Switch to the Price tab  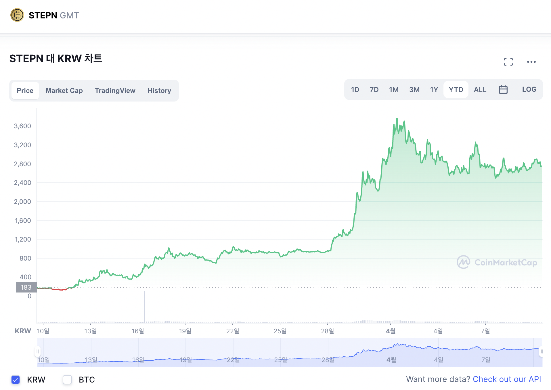click(x=25, y=91)
